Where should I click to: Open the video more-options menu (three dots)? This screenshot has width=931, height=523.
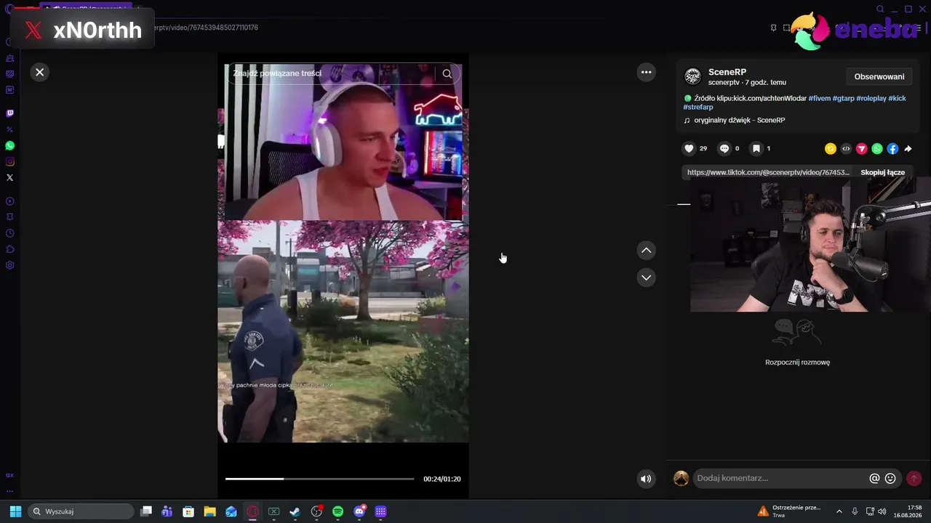tap(646, 72)
